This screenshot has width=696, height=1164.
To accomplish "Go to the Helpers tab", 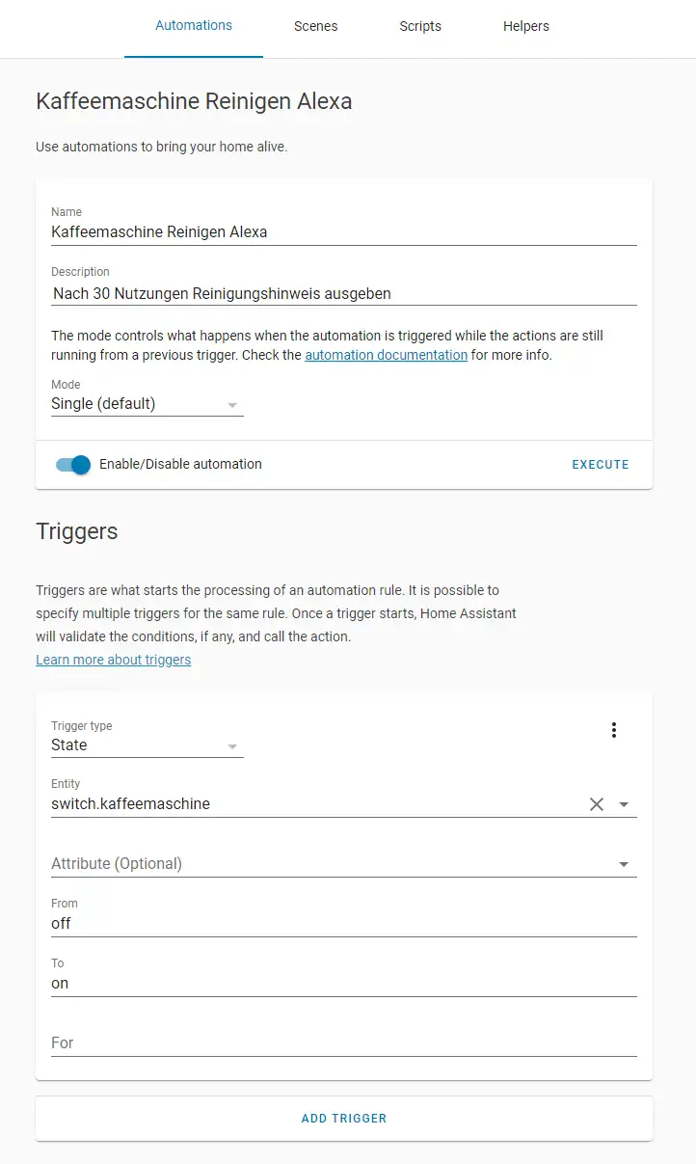I will (526, 27).
